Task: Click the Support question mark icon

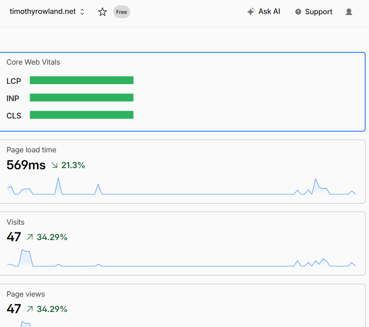Action: pos(298,12)
